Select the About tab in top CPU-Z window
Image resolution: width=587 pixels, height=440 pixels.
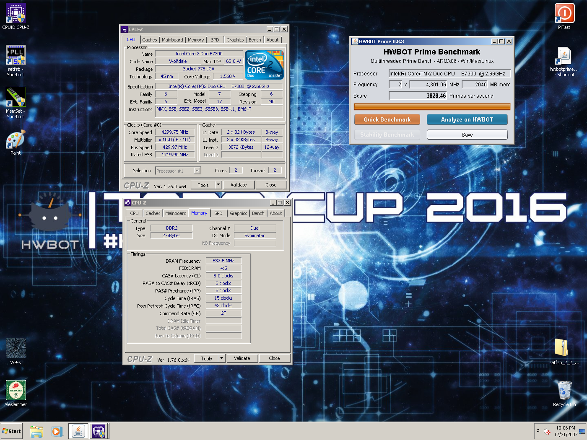(273, 40)
